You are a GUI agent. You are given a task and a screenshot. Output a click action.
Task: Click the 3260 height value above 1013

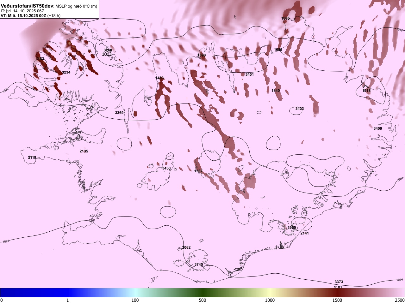(x=108, y=50)
